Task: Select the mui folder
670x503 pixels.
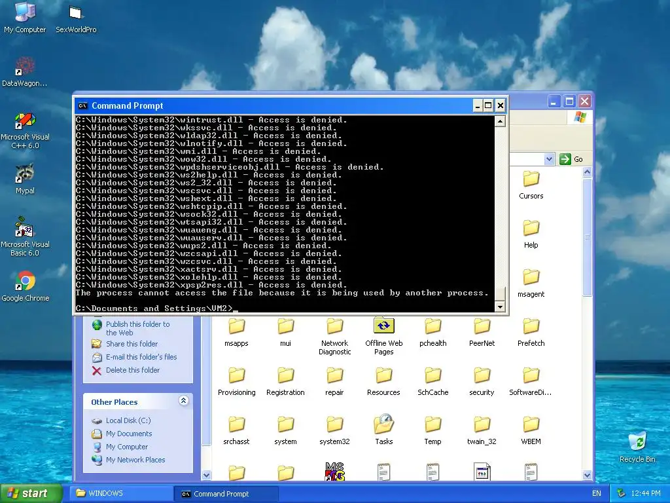Action: coord(285,332)
